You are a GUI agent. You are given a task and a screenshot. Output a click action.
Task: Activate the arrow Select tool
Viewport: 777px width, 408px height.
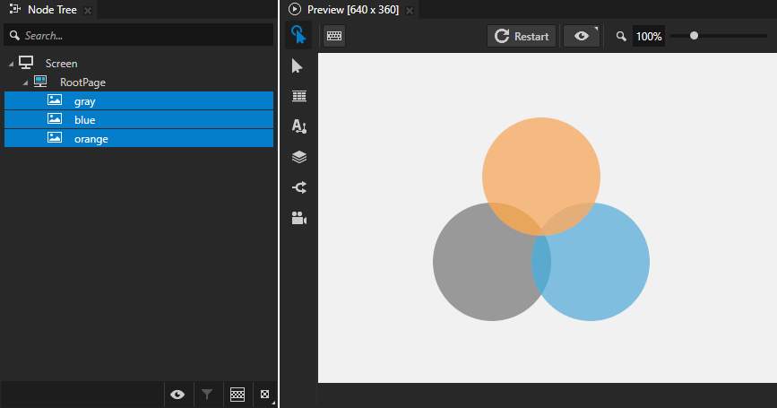click(x=298, y=66)
